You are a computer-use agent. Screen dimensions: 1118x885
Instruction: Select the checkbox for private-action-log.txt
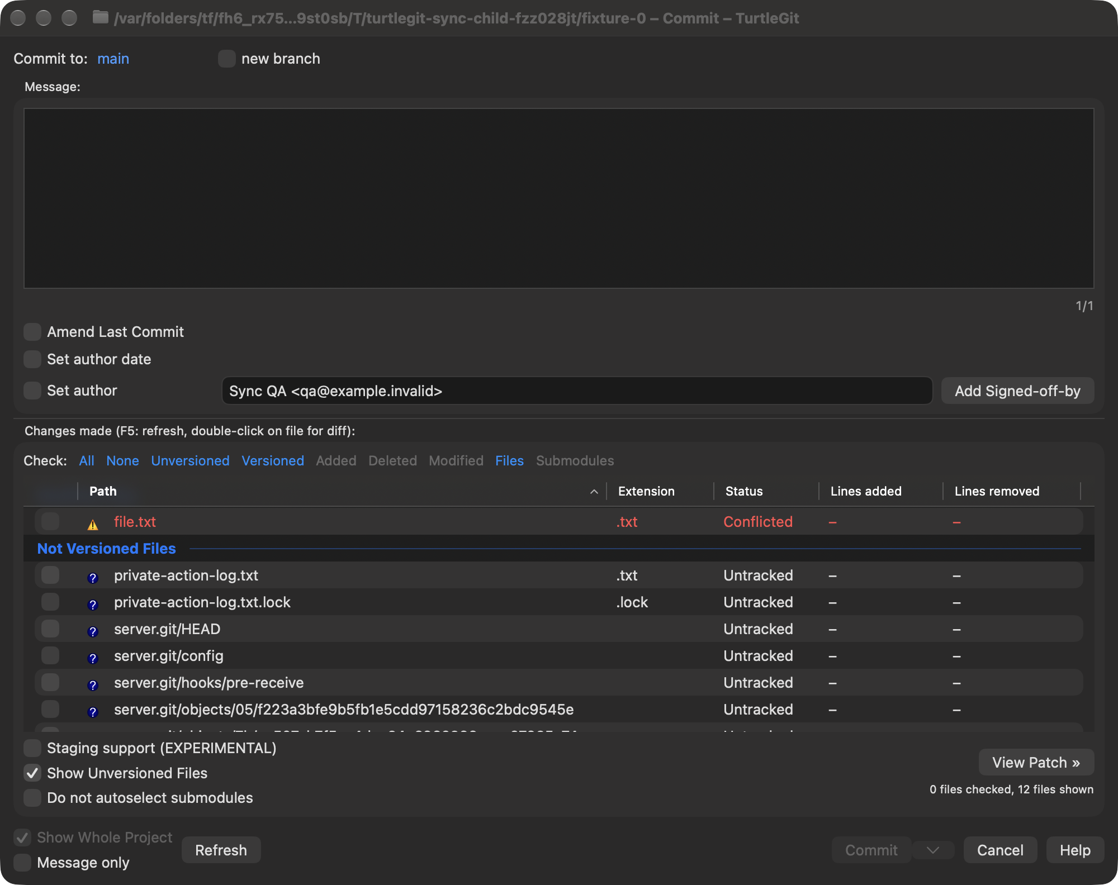click(50, 575)
